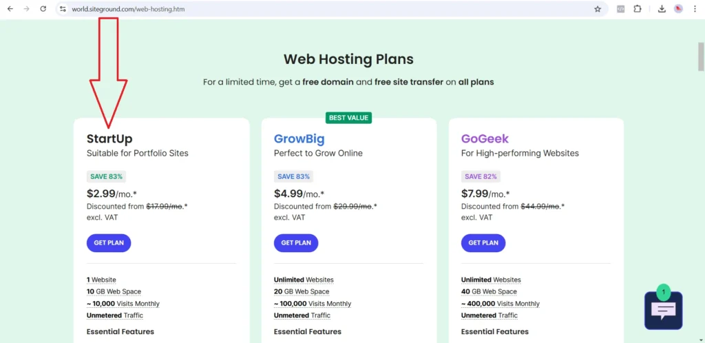Click StartUp SAVE 83% badge
Viewport: 705px width, 343px height.
pos(106,177)
